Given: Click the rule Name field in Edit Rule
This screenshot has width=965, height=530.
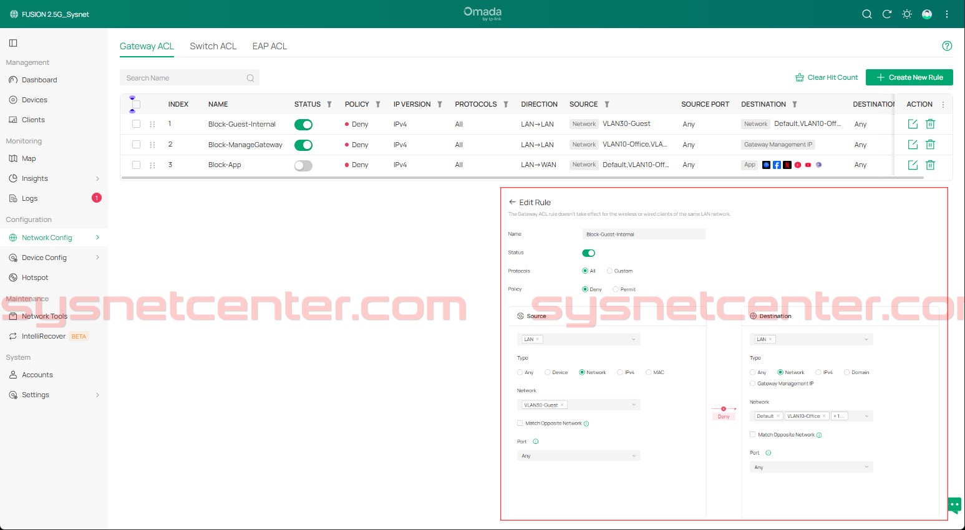Looking at the screenshot, I should (x=644, y=234).
